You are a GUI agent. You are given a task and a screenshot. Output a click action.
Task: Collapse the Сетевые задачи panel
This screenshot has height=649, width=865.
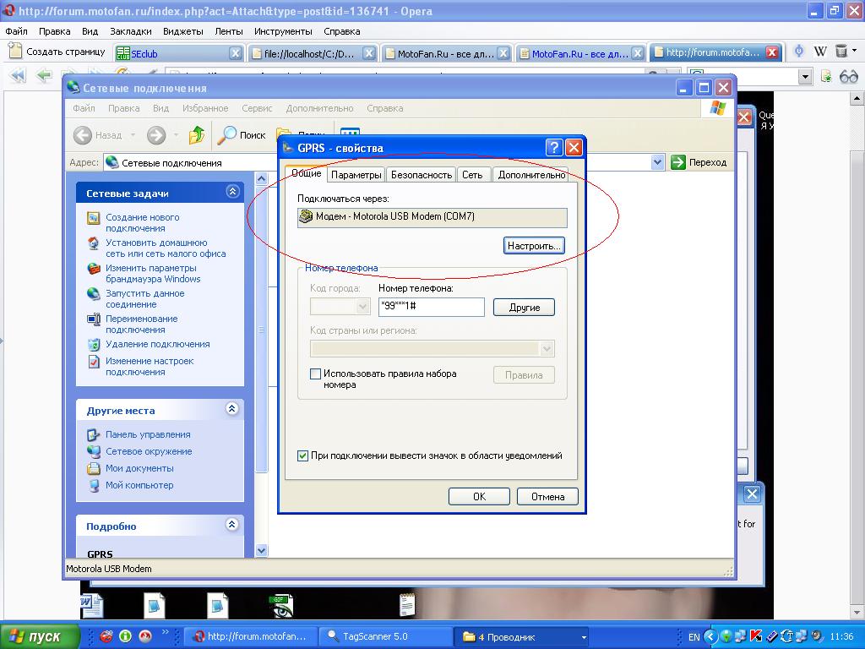tap(232, 192)
